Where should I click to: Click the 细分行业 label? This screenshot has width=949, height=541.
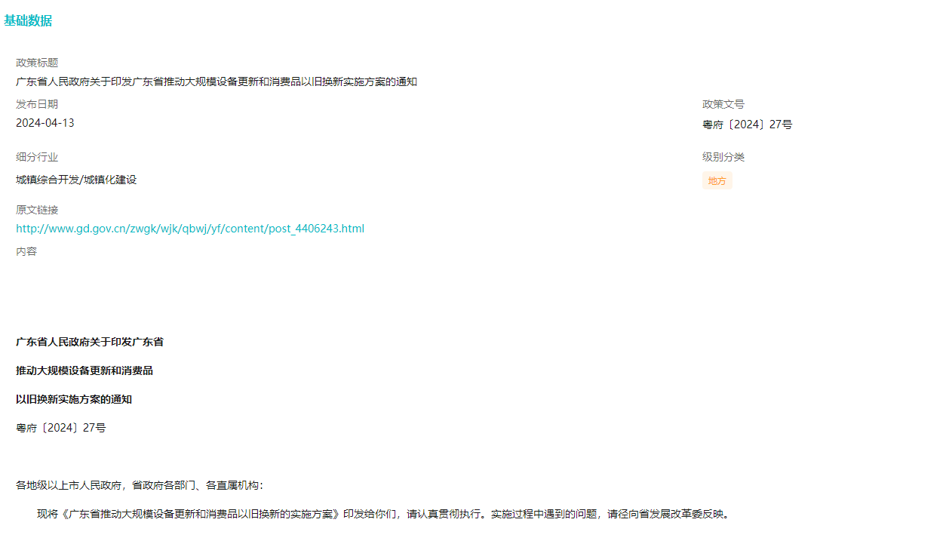point(37,157)
